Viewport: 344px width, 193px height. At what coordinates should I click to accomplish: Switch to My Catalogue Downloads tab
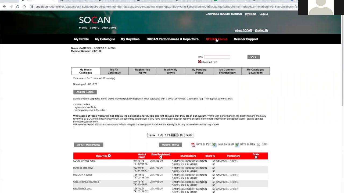(255, 71)
